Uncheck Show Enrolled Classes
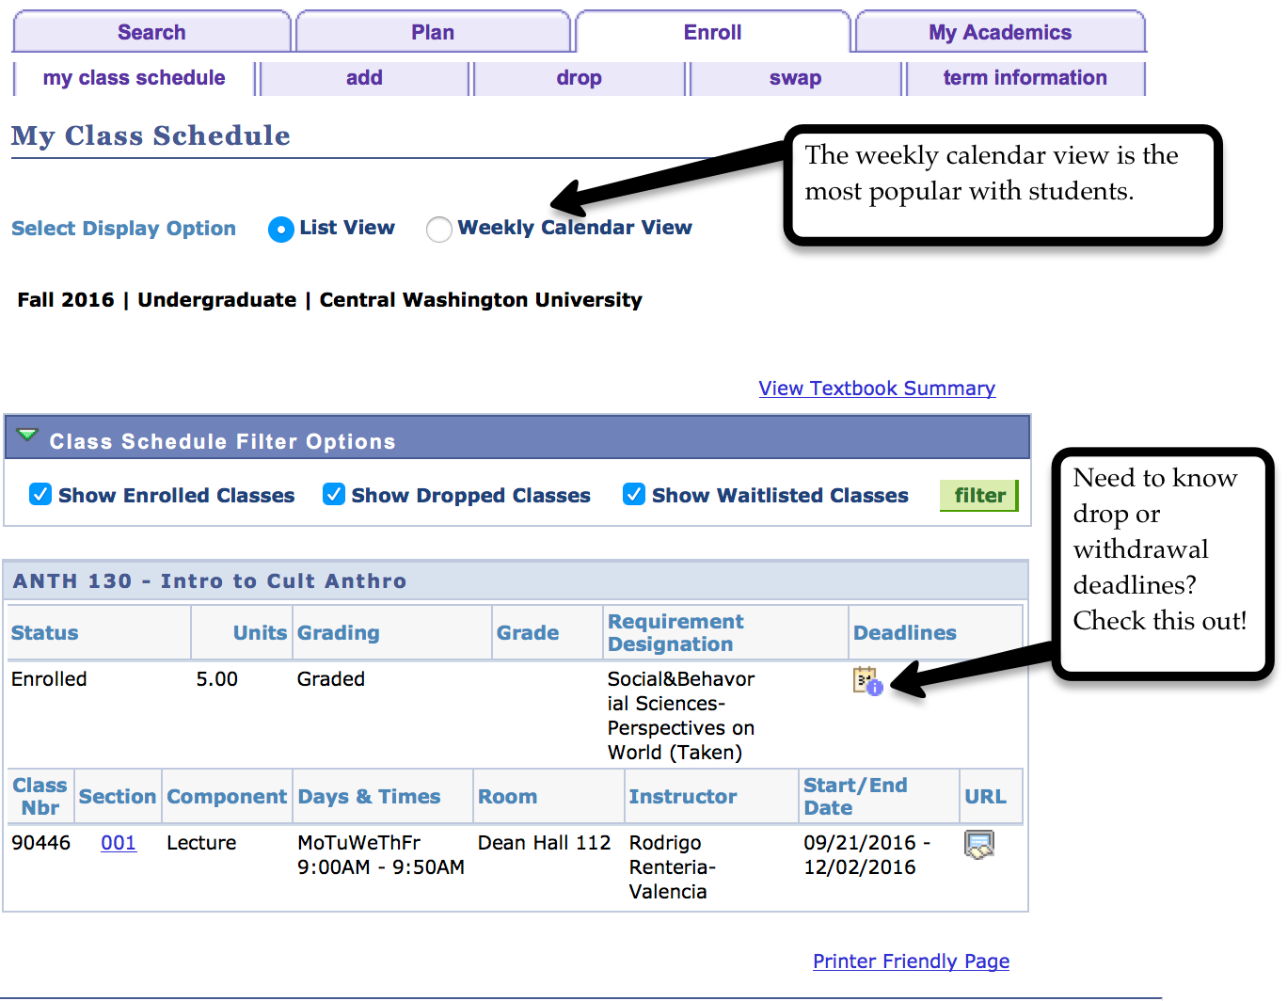This screenshot has width=1287, height=1001. click(x=40, y=494)
